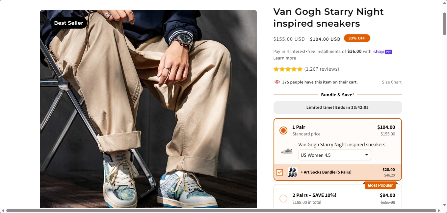This screenshot has width=447, height=213.
Task: Click the Best Seller badge on photo
Action: pos(68,23)
